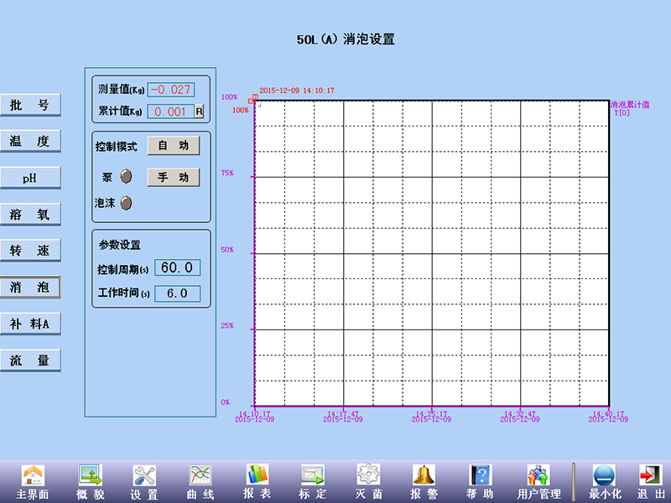671x503 pixels.
Task: Click the 报表 report icon
Action: 257,475
